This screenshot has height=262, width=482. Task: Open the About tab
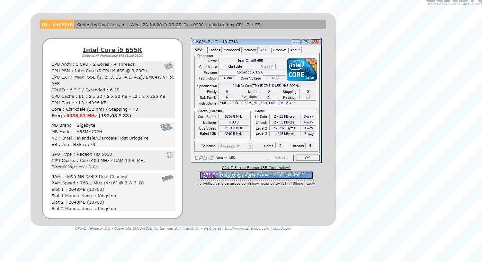tap(295, 50)
